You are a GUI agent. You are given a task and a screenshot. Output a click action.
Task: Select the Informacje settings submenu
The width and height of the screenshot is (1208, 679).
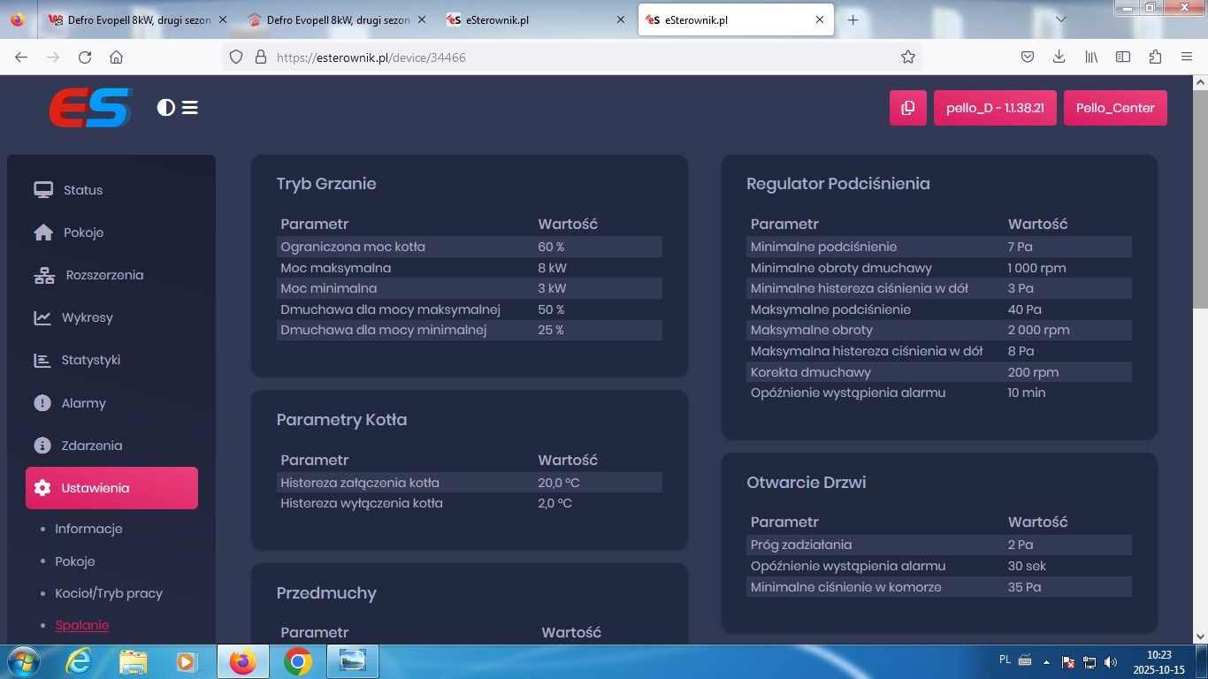(x=88, y=529)
